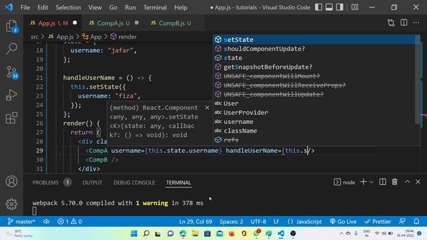Switch to the OUTPUT panel tab

(92, 183)
